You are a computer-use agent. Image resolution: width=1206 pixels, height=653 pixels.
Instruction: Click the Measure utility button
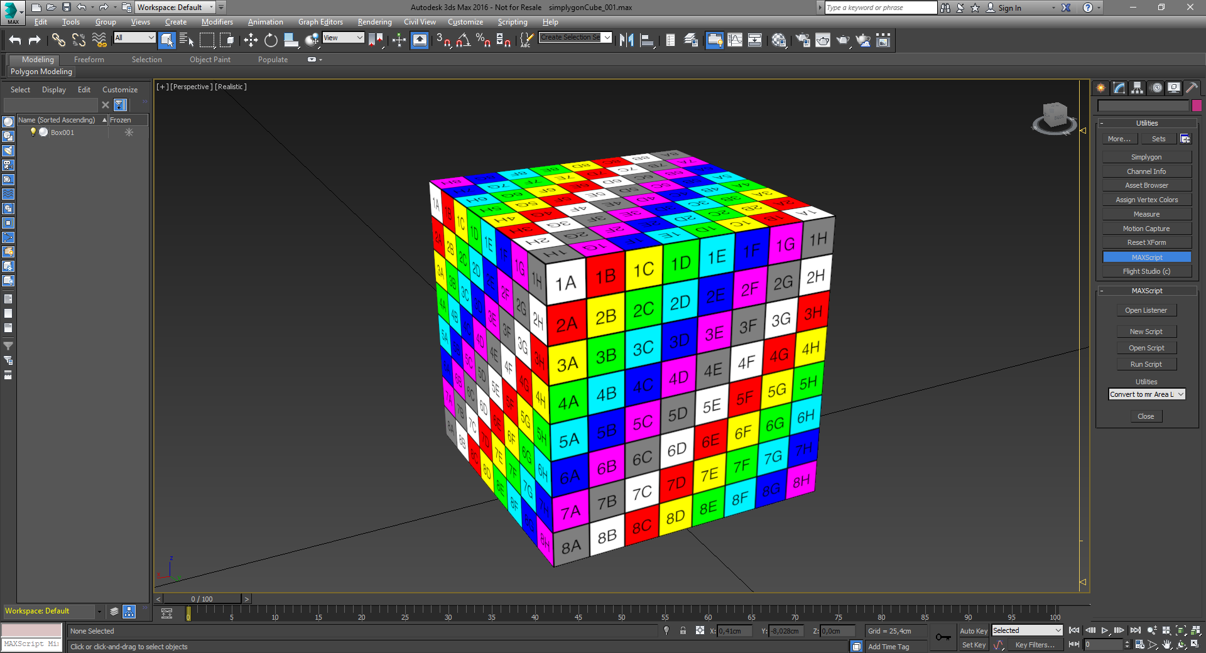[1146, 213]
